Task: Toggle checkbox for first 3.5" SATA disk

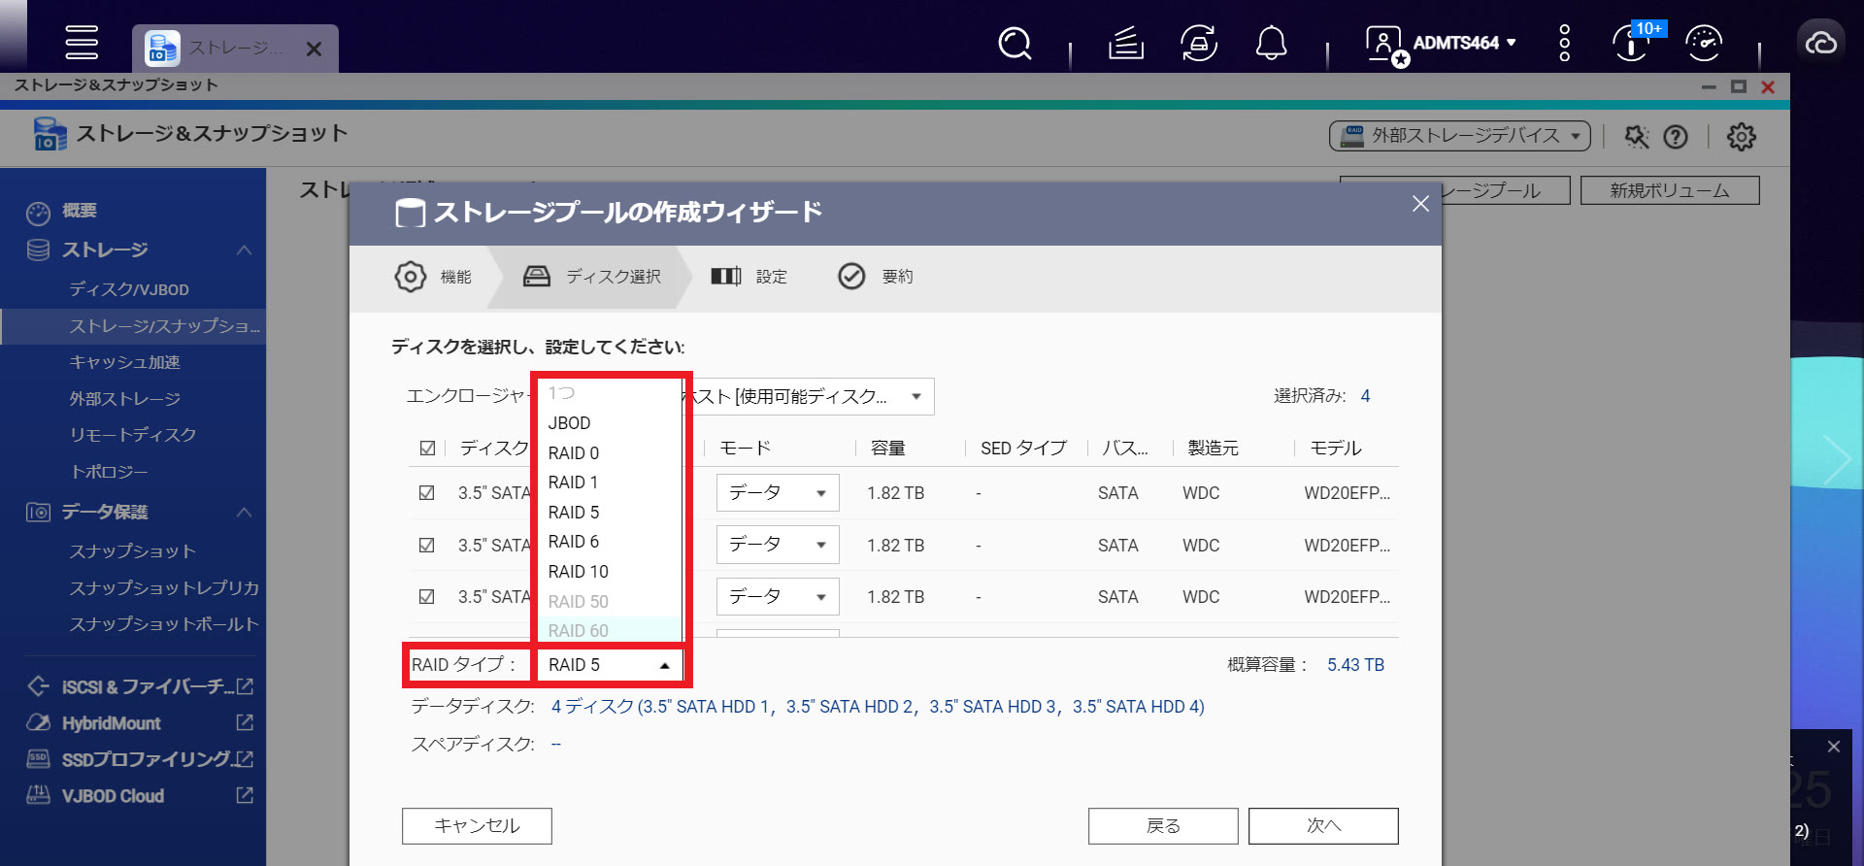Action: (x=426, y=493)
